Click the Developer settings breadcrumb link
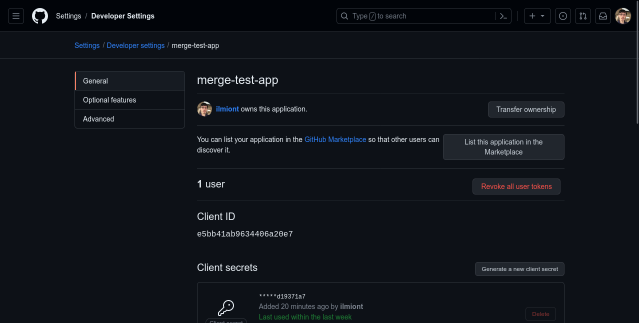The width and height of the screenshot is (639, 323). point(135,45)
